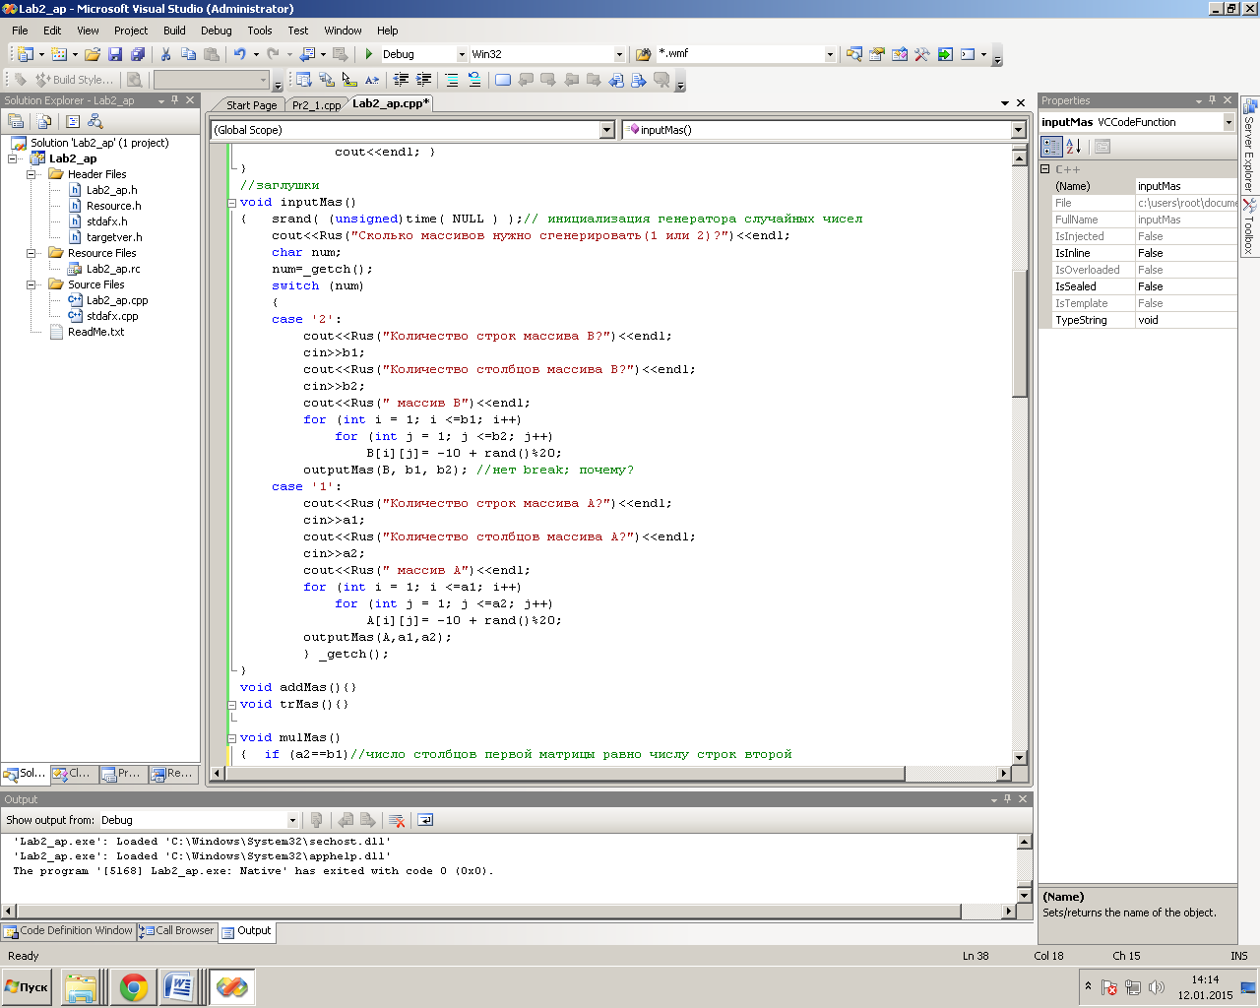
Task: Toggle Show All Files in Solution Explorer
Action: tap(44, 121)
